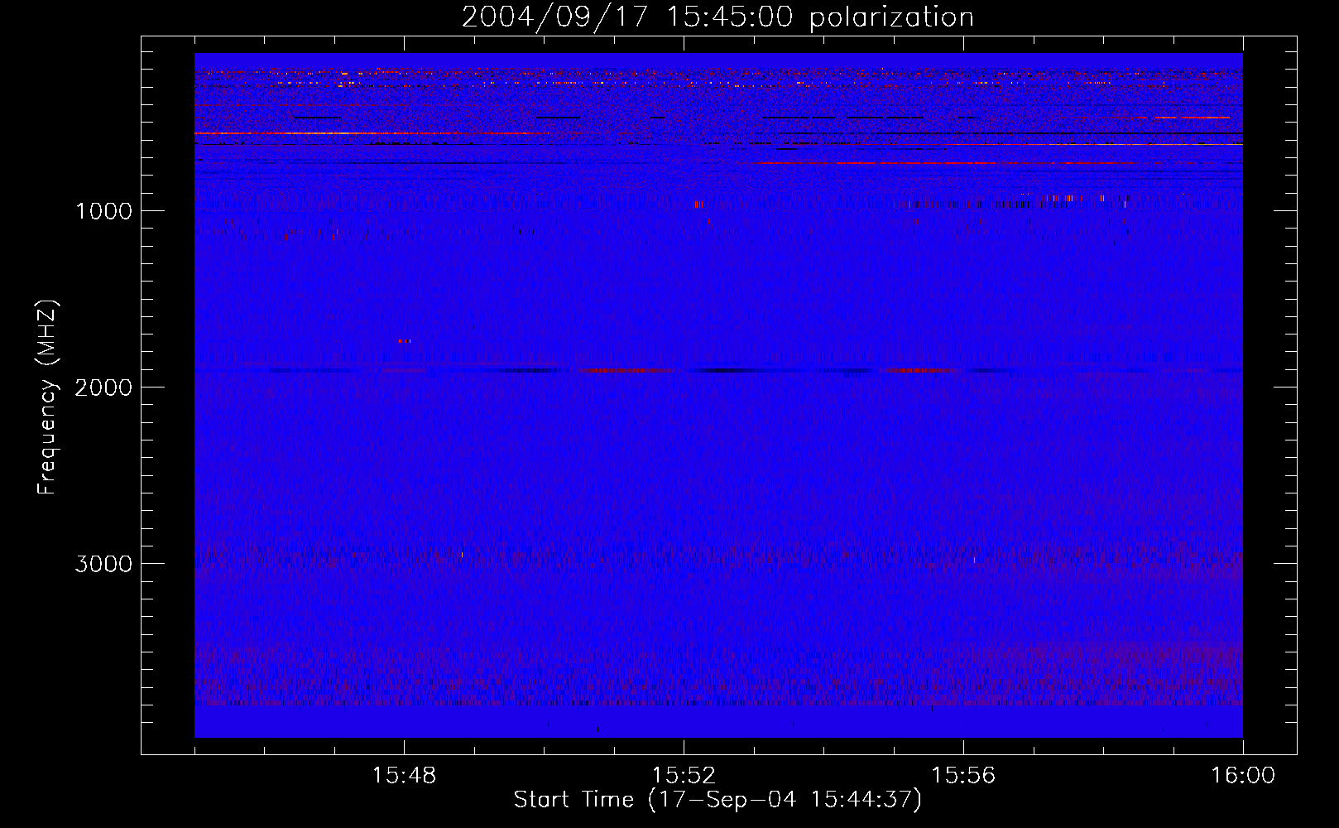Click the 2000 frequency tick label
The image size is (1339, 828).
click(103, 388)
